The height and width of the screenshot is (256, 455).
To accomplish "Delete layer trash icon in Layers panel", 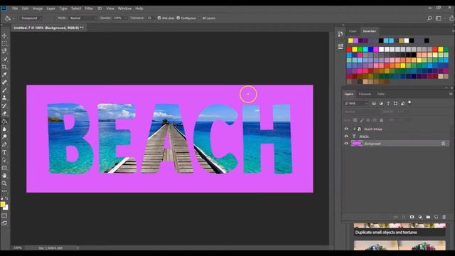I will [x=444, y=217].
